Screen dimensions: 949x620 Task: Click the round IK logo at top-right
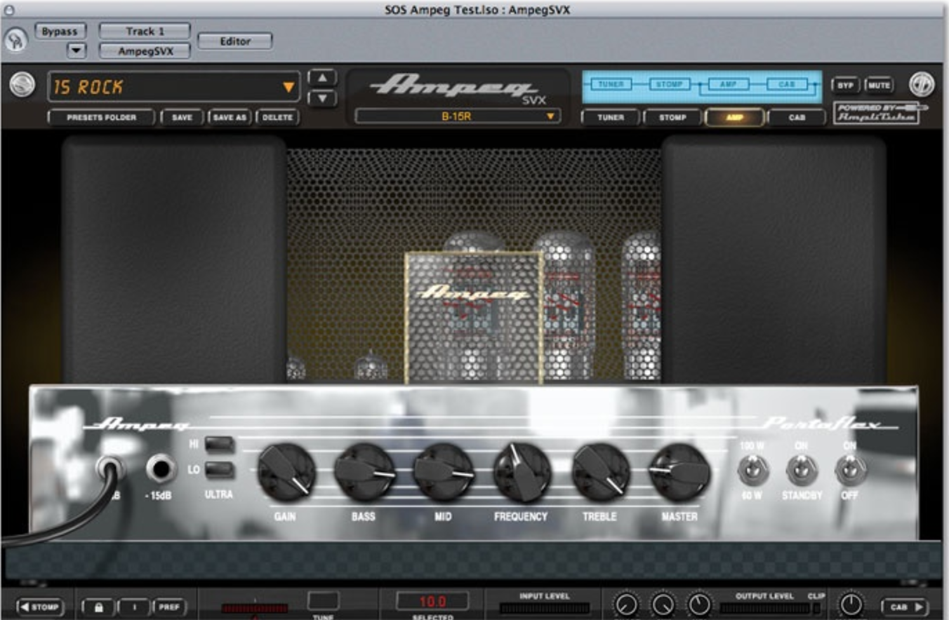coord(922,85)
